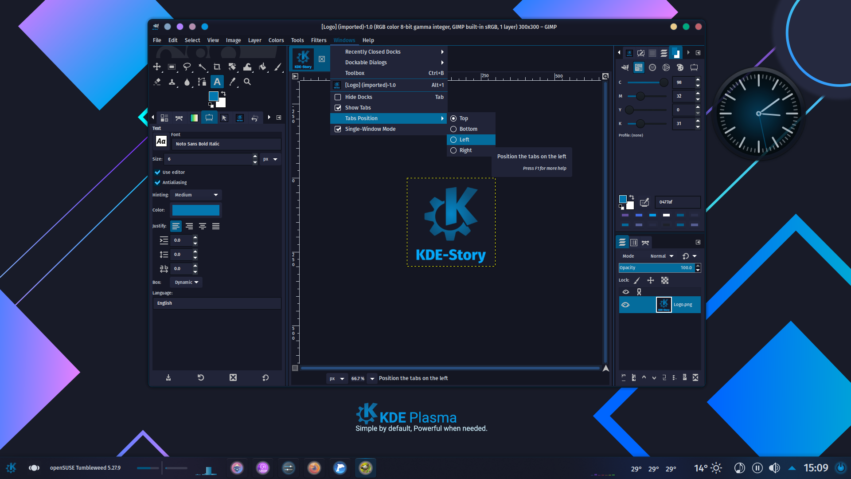Viewport: 851px width, 479px height.
Task: Select the Crop tool
Action: tap(217, 67)
